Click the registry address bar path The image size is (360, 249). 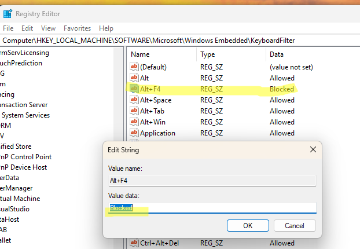[148, 41]
